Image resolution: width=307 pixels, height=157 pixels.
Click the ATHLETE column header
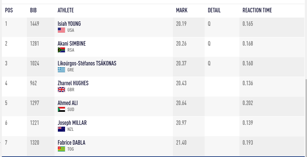pos(66,10)
